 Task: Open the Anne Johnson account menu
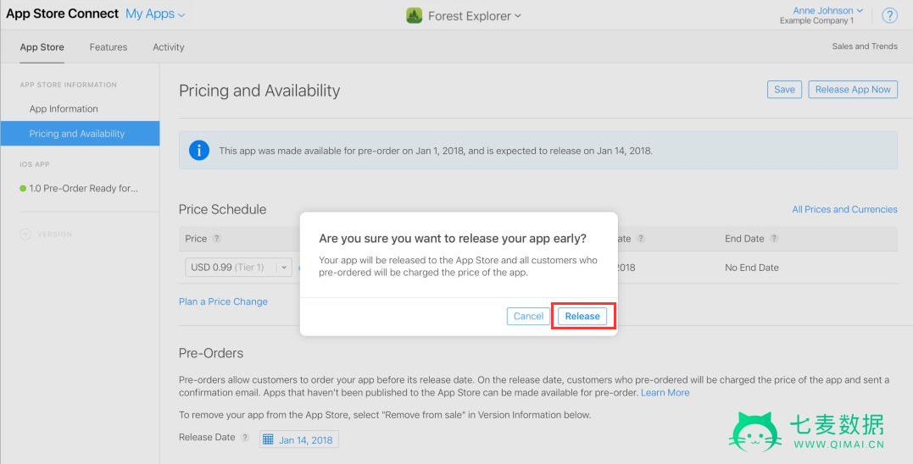[827, 10]
